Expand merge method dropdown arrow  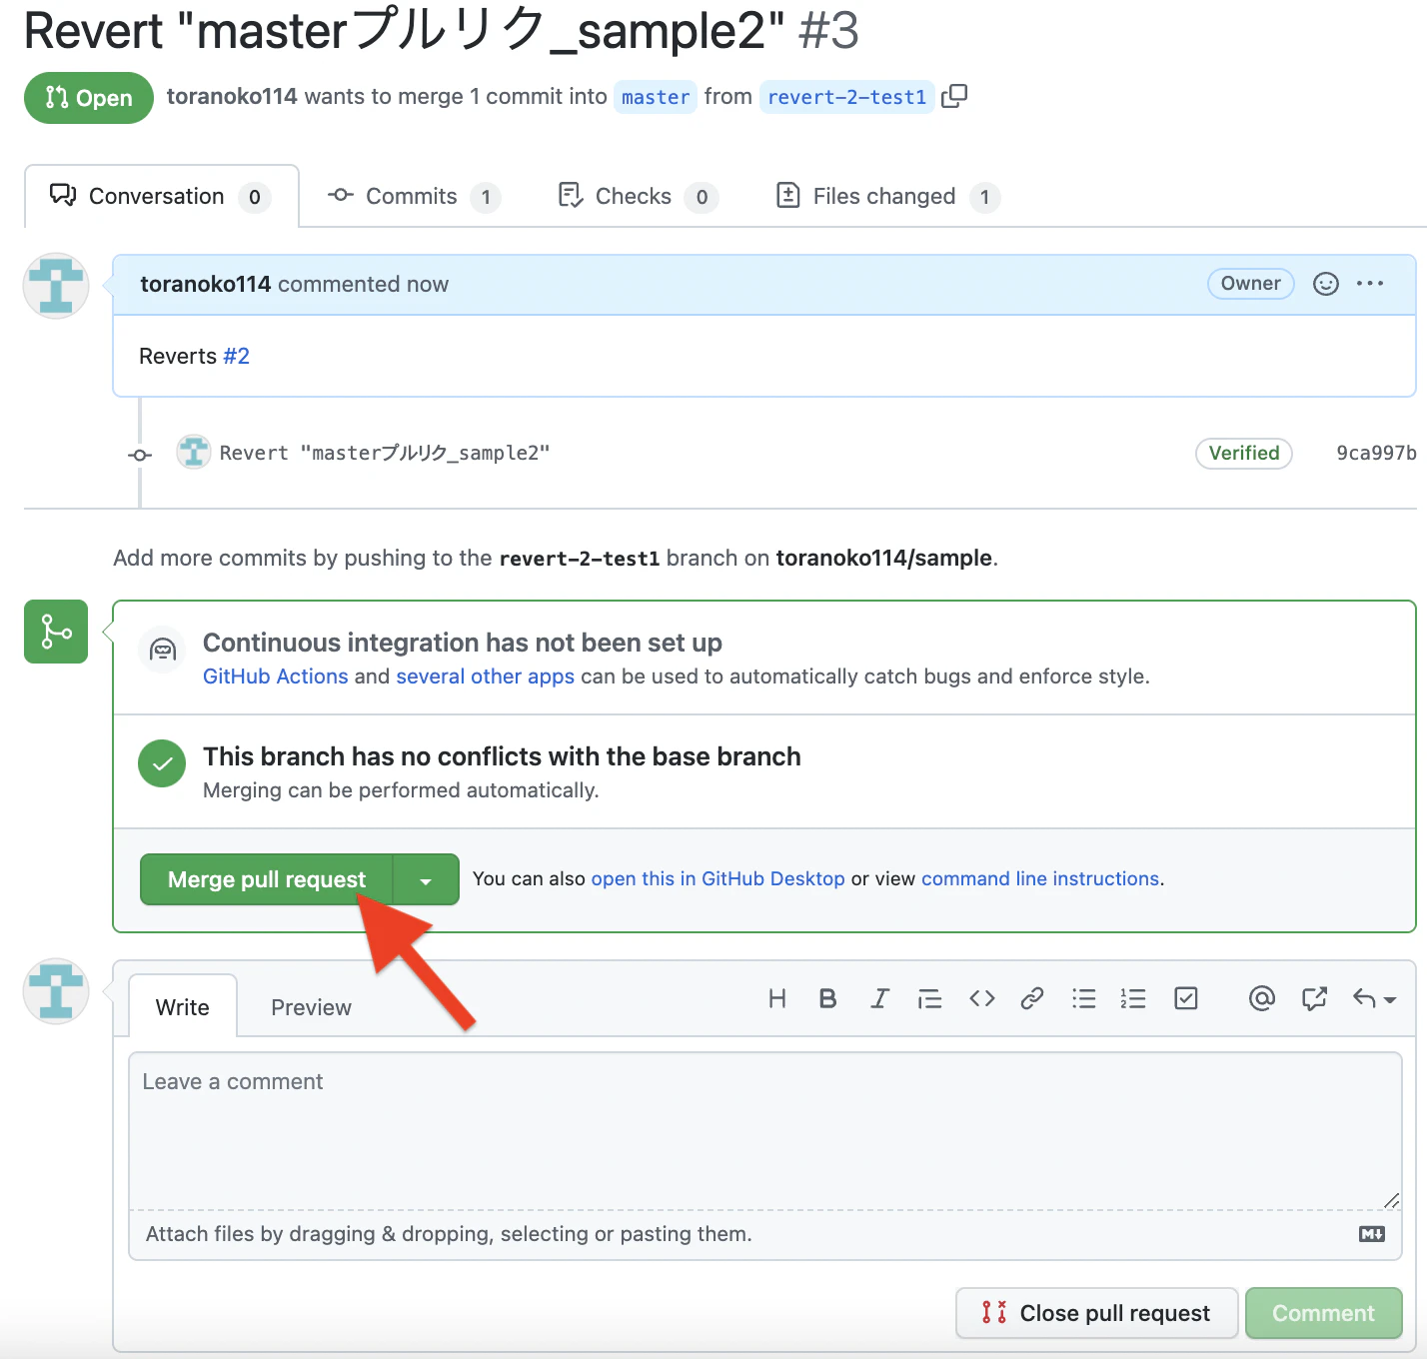[426, 879]
